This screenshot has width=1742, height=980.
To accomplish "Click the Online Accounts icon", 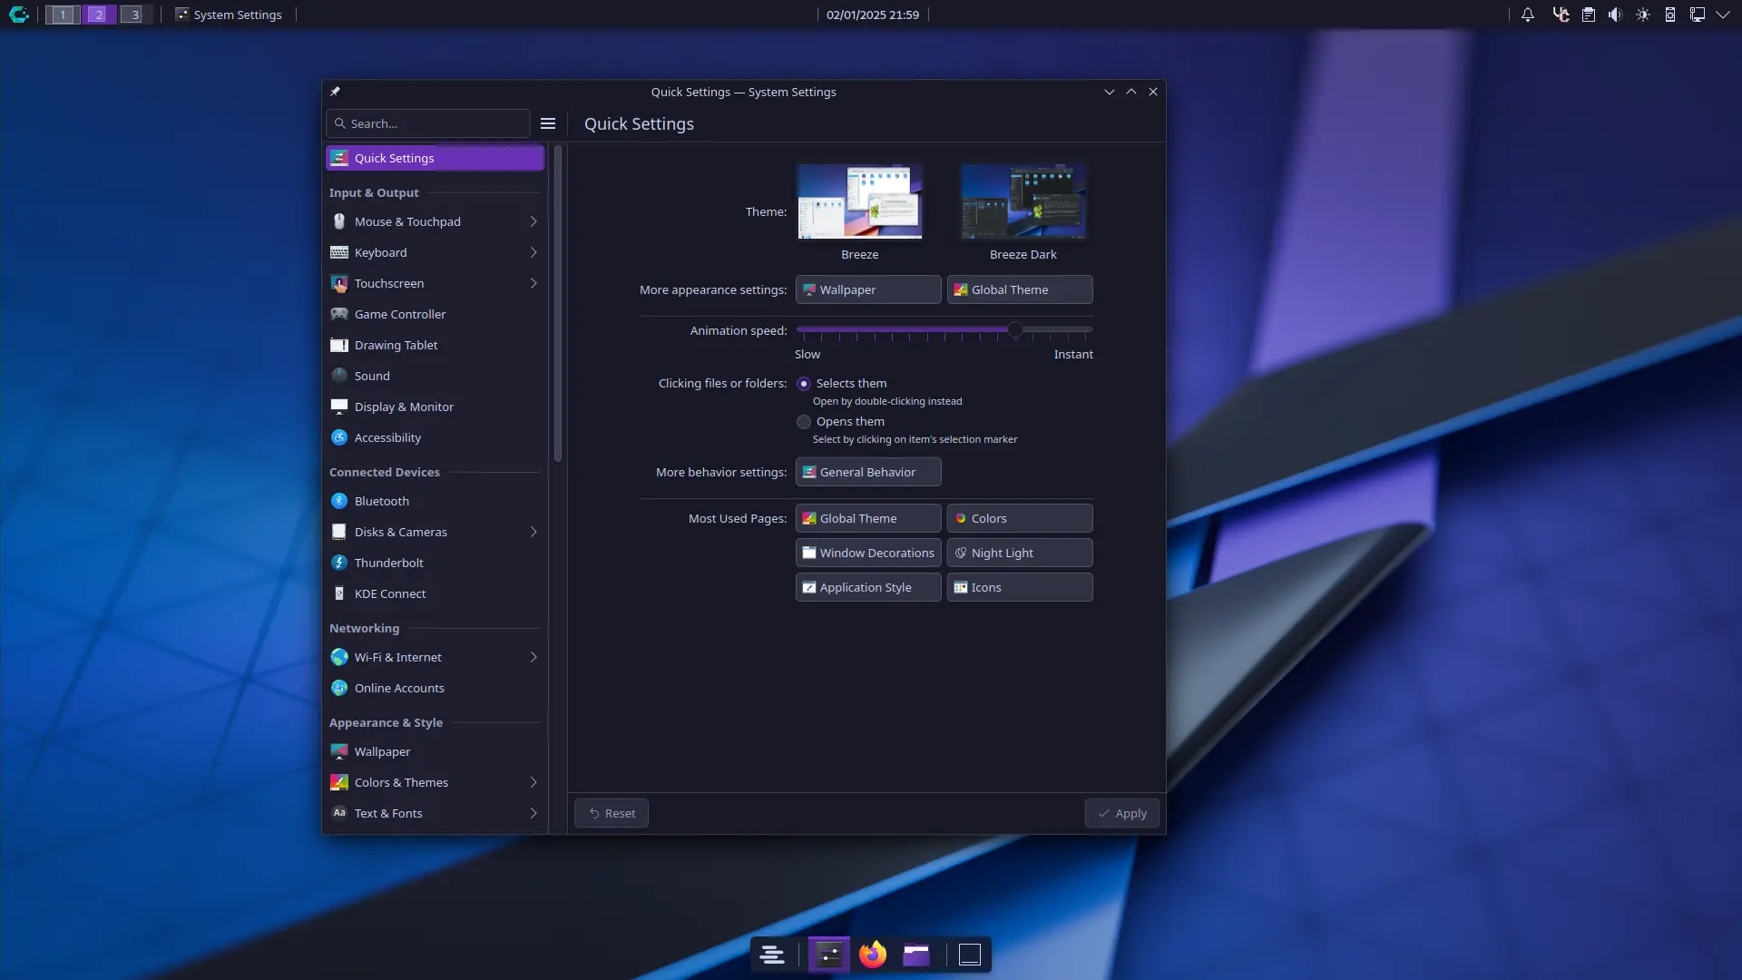I will (339, 688).
